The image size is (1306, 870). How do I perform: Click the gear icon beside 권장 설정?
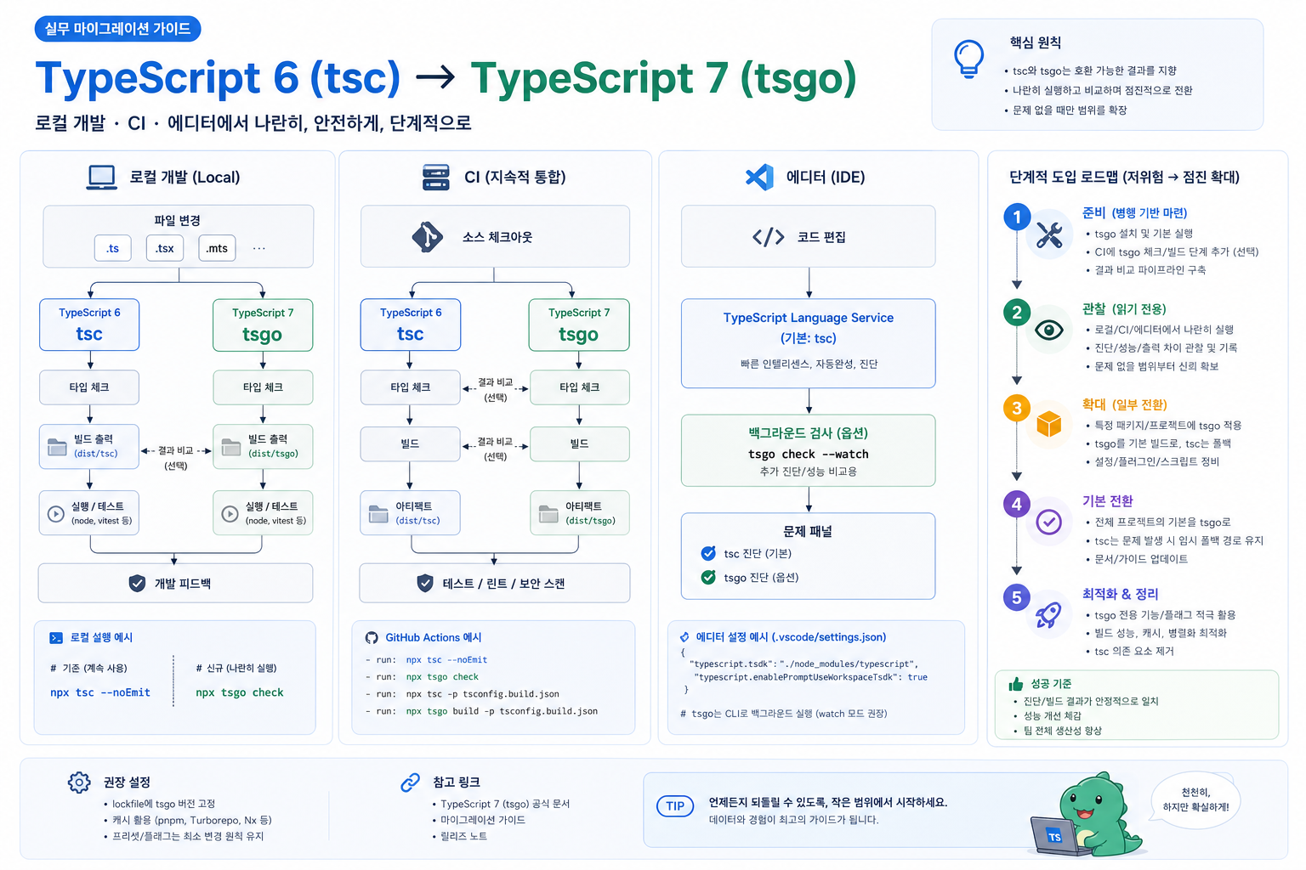(79, 782)
